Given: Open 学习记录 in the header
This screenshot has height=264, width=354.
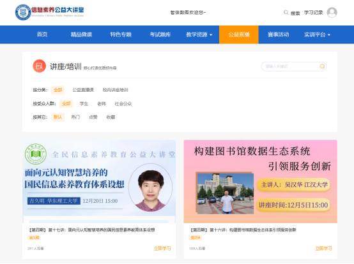Looking at the screenshot, I should coord(313,13).
